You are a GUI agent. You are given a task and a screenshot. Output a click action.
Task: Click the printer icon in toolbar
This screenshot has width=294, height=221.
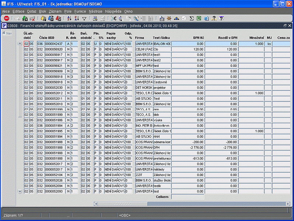tap(95, 18)
